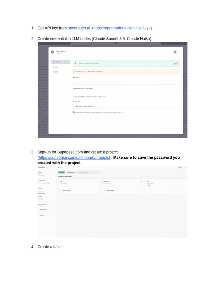
Task: Click the API Key input field
Action: 126,82
